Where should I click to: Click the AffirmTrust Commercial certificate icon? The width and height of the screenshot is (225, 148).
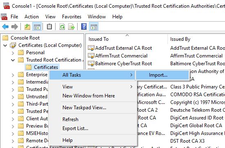(x=91, y=56)
